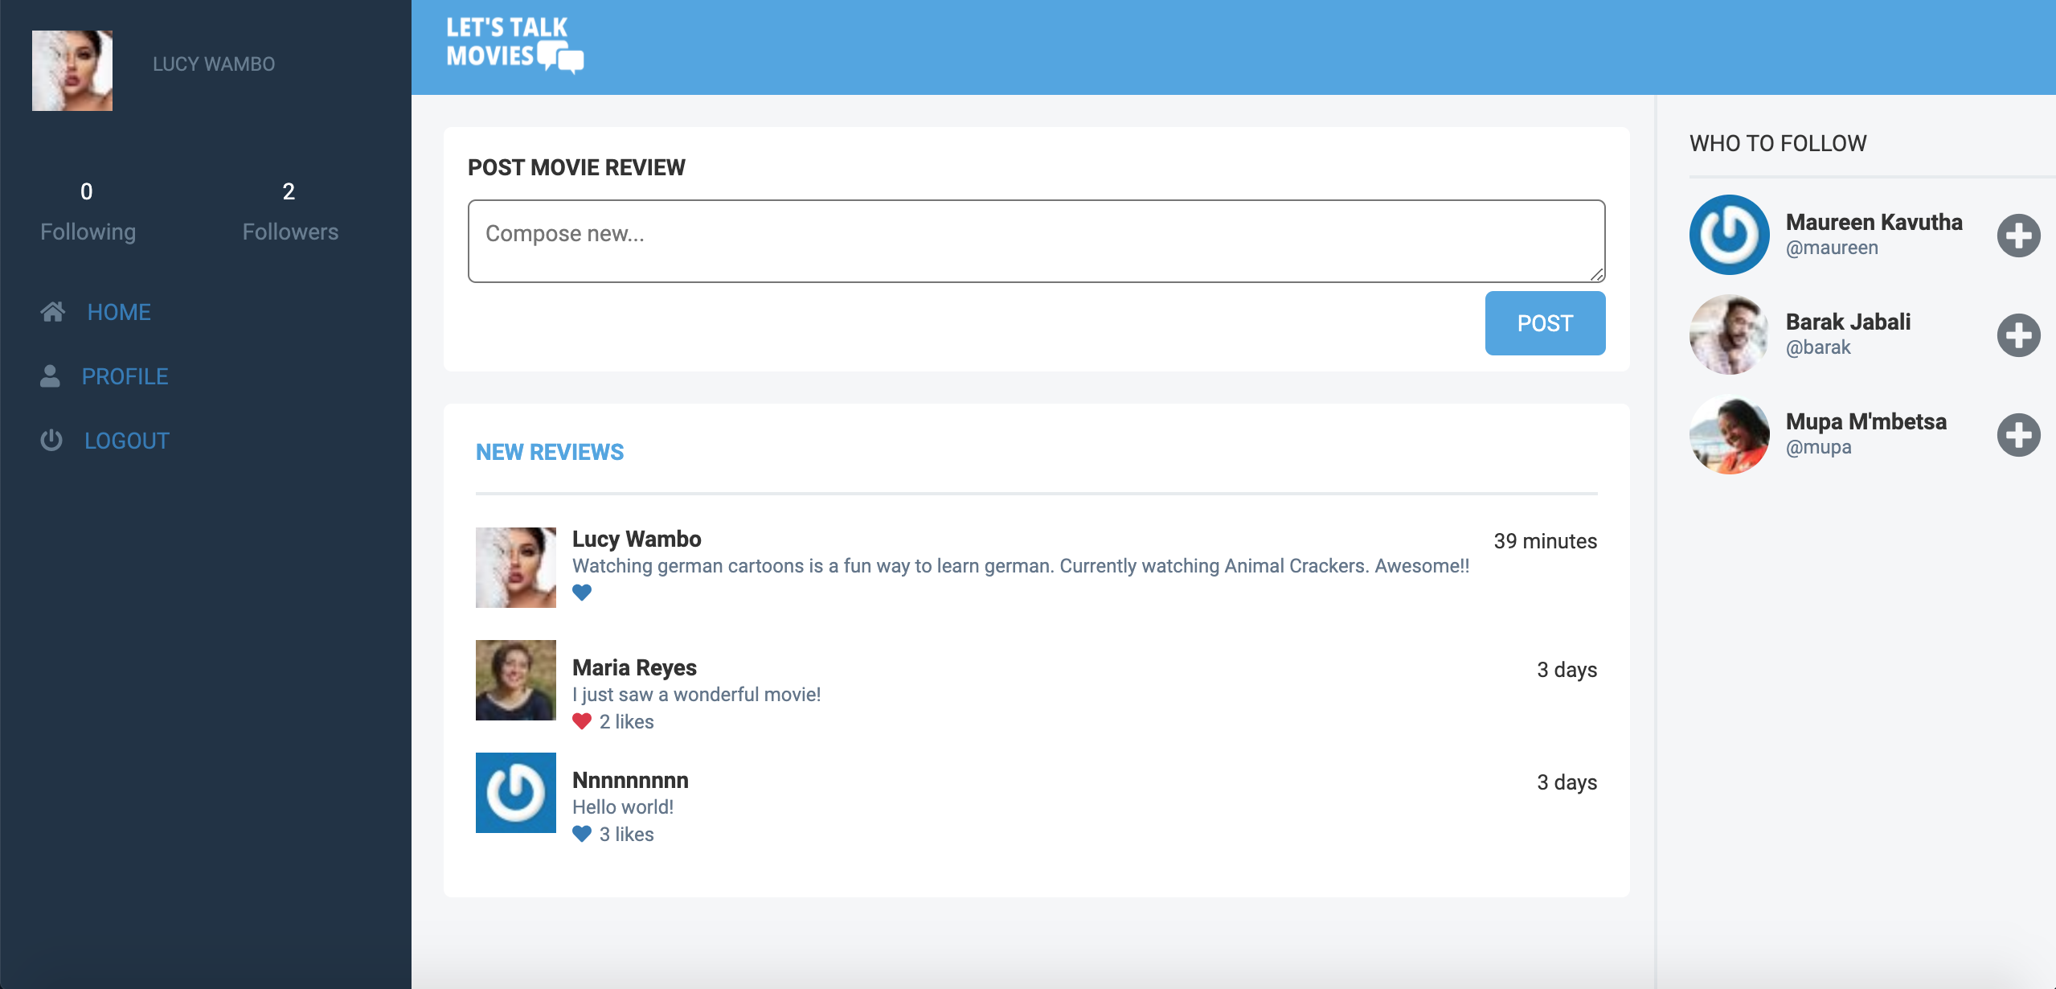Click the logout power icon
This screenshot has width=2056, height=989.
[x=51, y=441]
